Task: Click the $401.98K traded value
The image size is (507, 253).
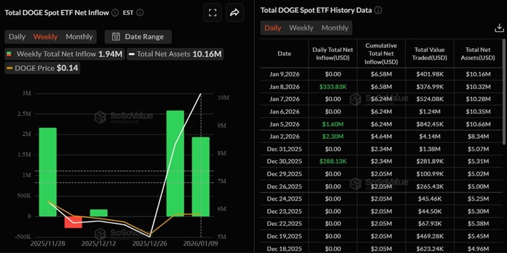Action: (x=430, y=74)
